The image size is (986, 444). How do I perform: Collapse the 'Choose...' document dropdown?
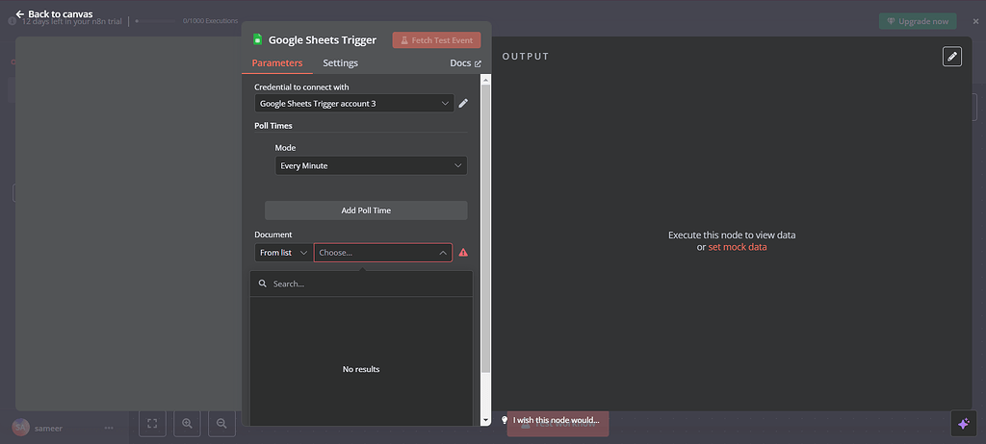(x=443, y=253)
